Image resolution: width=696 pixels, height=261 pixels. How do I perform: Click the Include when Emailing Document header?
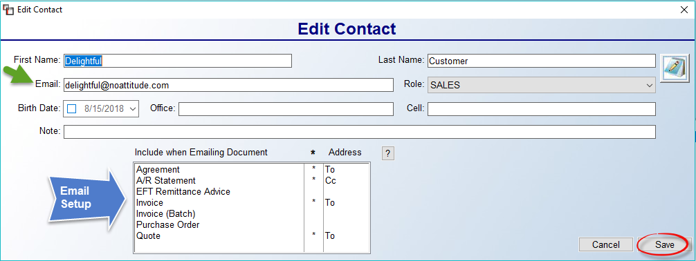click(x=201, y=153)
